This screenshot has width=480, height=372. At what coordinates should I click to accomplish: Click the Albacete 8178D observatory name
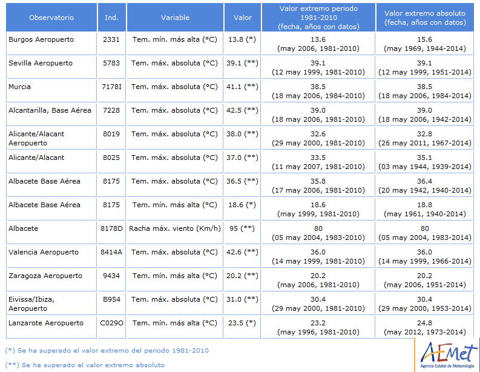coord(23,228)
